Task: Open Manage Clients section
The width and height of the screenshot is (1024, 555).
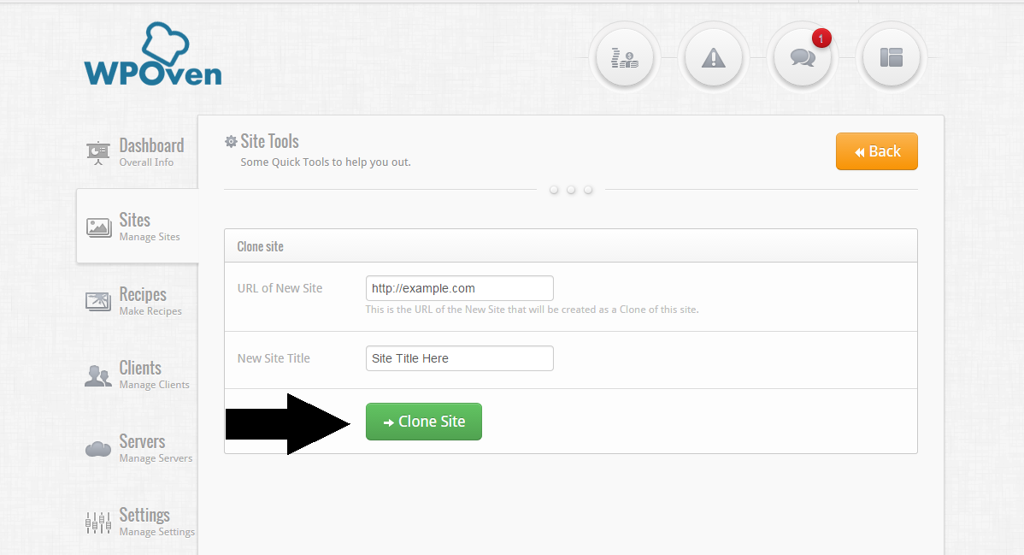Action: (x=154, y=375)
